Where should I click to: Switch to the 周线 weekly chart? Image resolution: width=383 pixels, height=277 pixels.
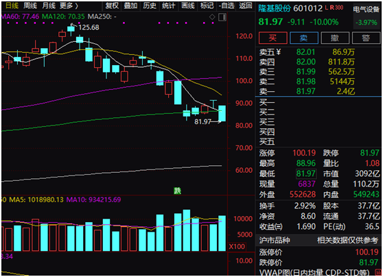(x=30, y=5)
